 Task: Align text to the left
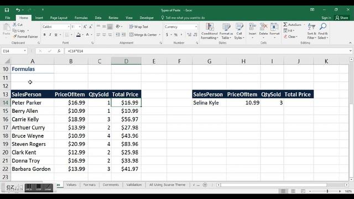[98, 35]
